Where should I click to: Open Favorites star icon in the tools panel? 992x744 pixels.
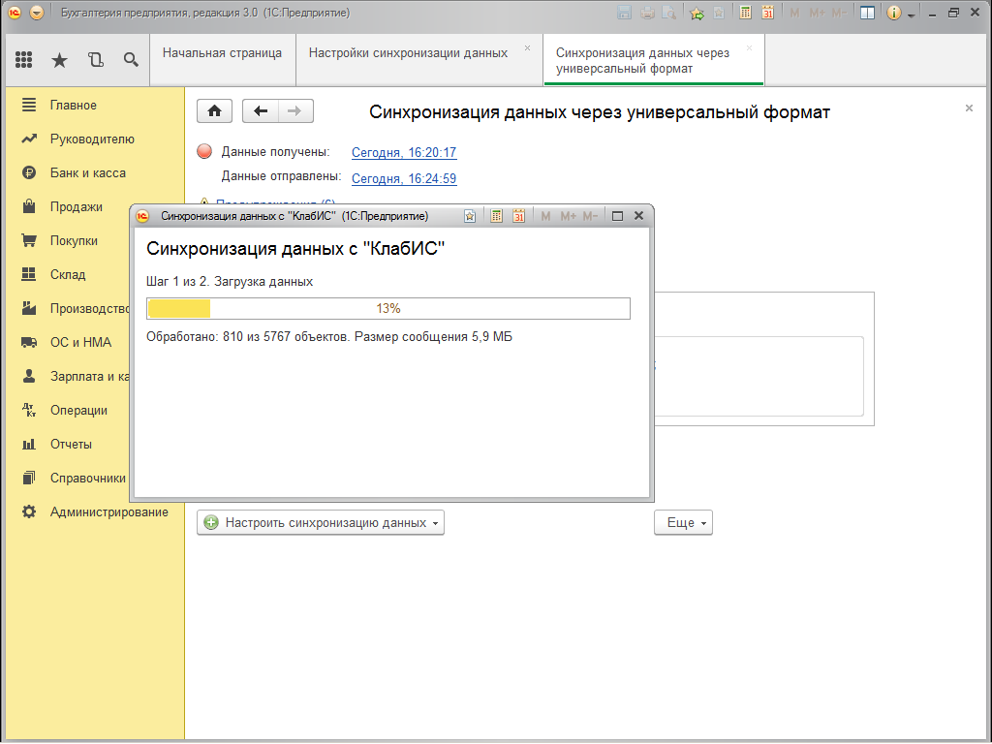pyautogui.click(x=59, y=60)
